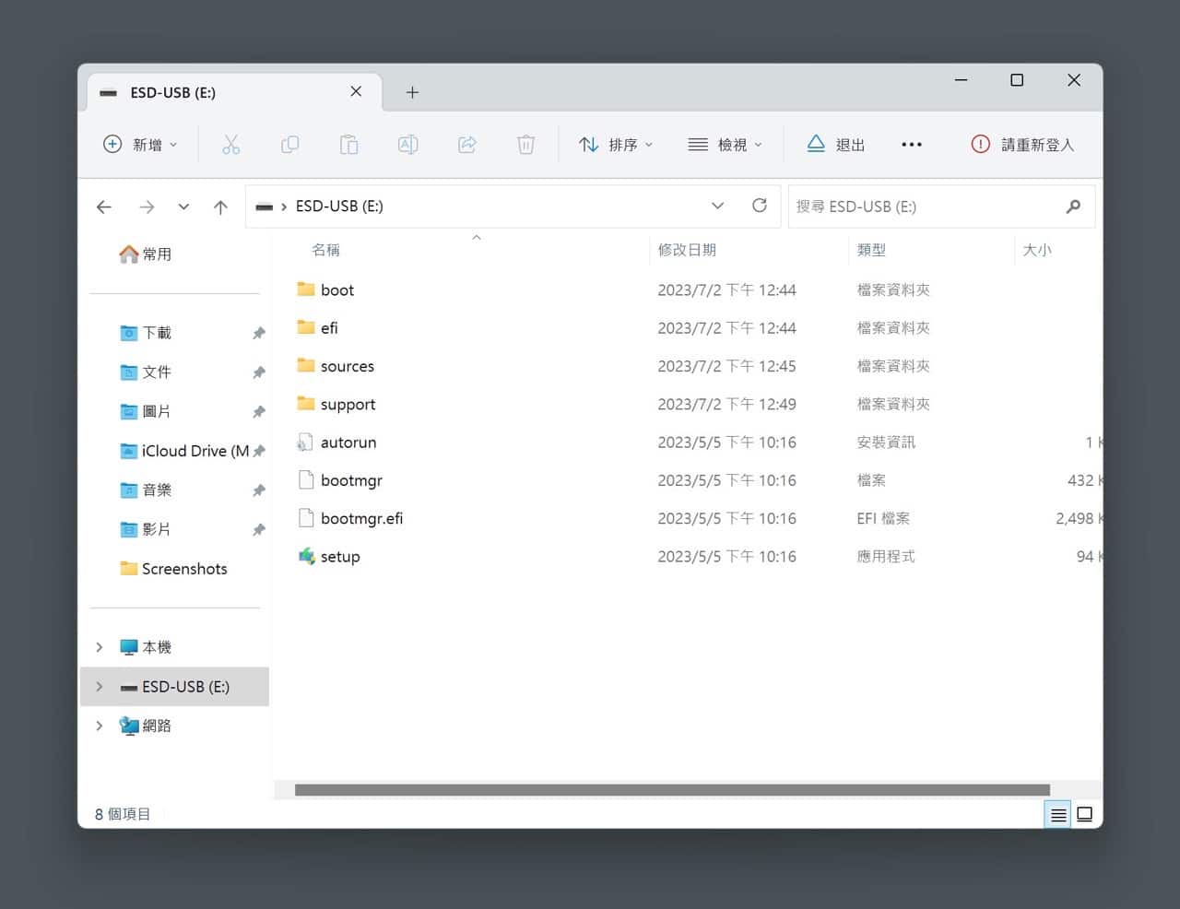Sort by the 類型 column header

[871, 250]
